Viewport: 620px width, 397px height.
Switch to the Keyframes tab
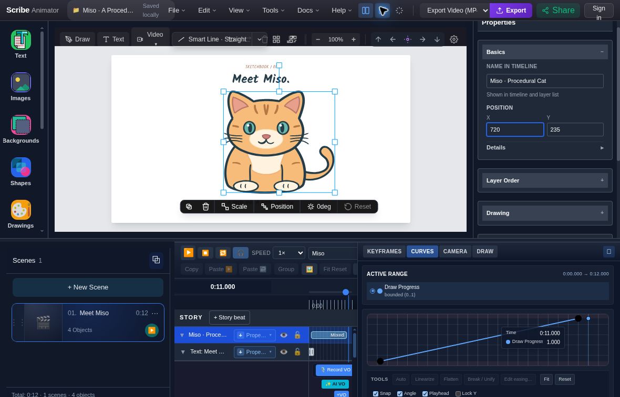384,251
